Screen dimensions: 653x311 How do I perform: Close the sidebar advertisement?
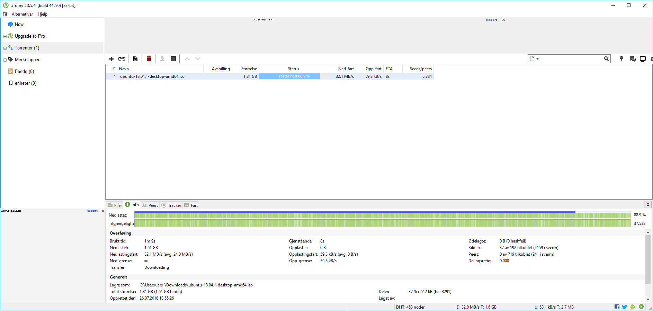(x=103, y=211)
